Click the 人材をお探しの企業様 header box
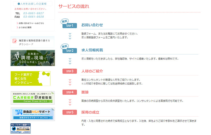The height and width of the screenshot is (135, 211). coord(32,4)
